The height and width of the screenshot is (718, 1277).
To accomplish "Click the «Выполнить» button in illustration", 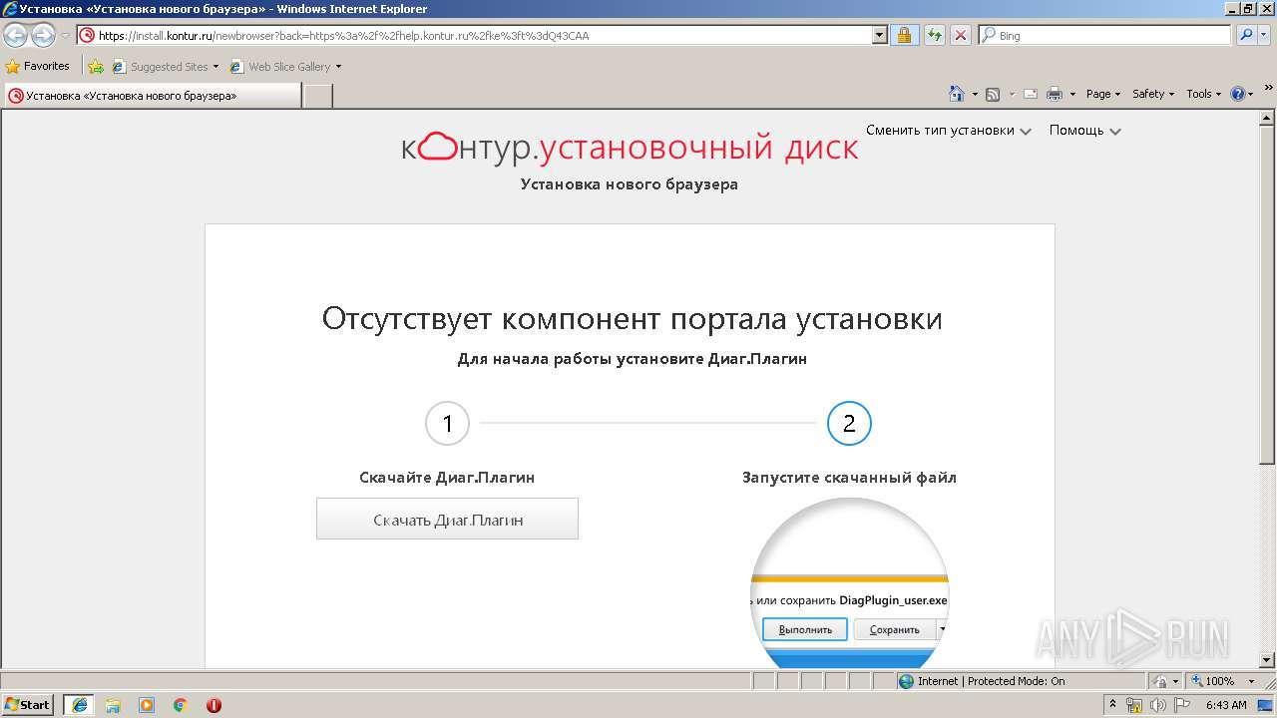I will tap(805, 630).
